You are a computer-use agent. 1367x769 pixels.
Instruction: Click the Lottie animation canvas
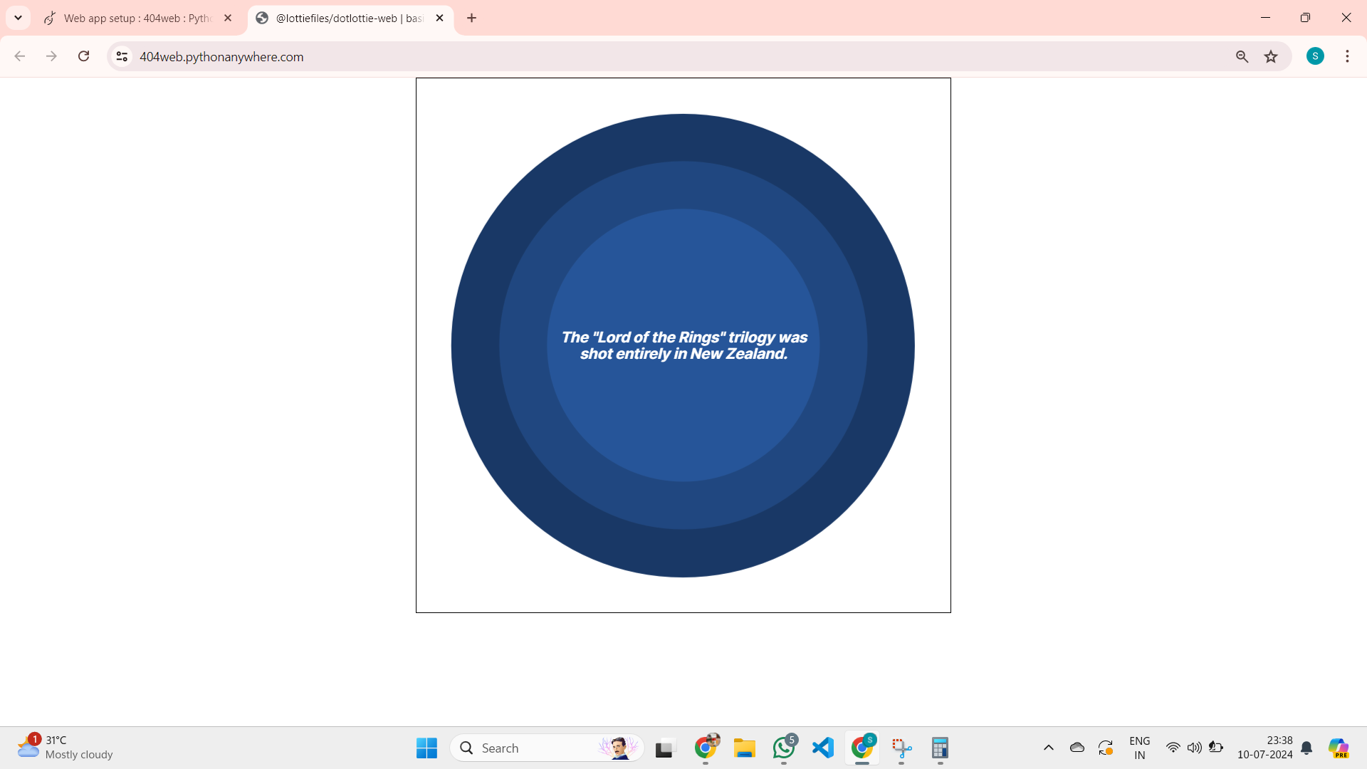pyautogui.click(x=683, y=345)
